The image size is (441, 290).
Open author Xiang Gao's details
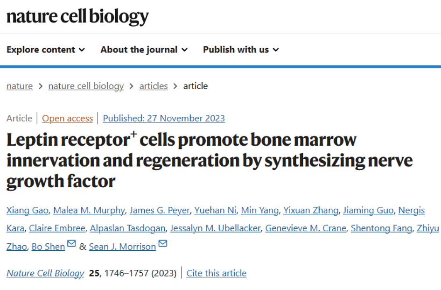pyautogui.click(x=27, y=210)
